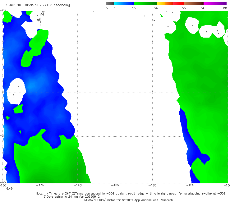
Task: Click the longitude label -160
Action: pyautogui.click(x=153, y=185)
